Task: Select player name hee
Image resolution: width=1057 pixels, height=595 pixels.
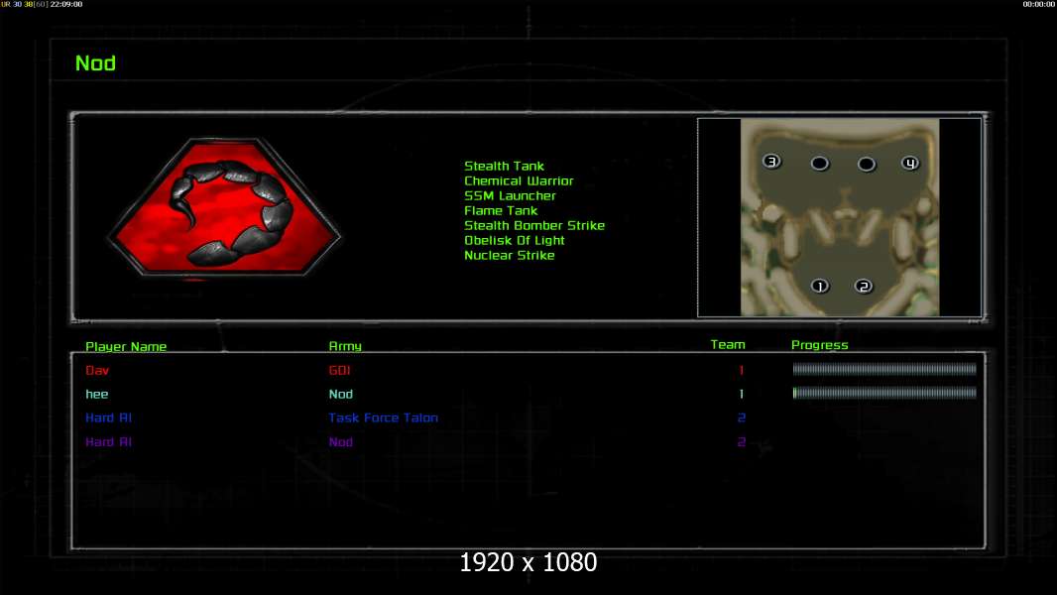Action: pos(96,394)
